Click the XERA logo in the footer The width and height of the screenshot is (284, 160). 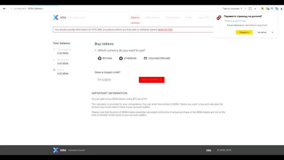56,150
